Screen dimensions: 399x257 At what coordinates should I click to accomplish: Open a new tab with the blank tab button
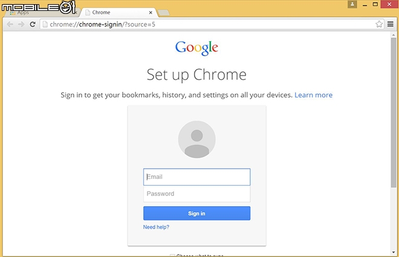(x=164, y=13)
